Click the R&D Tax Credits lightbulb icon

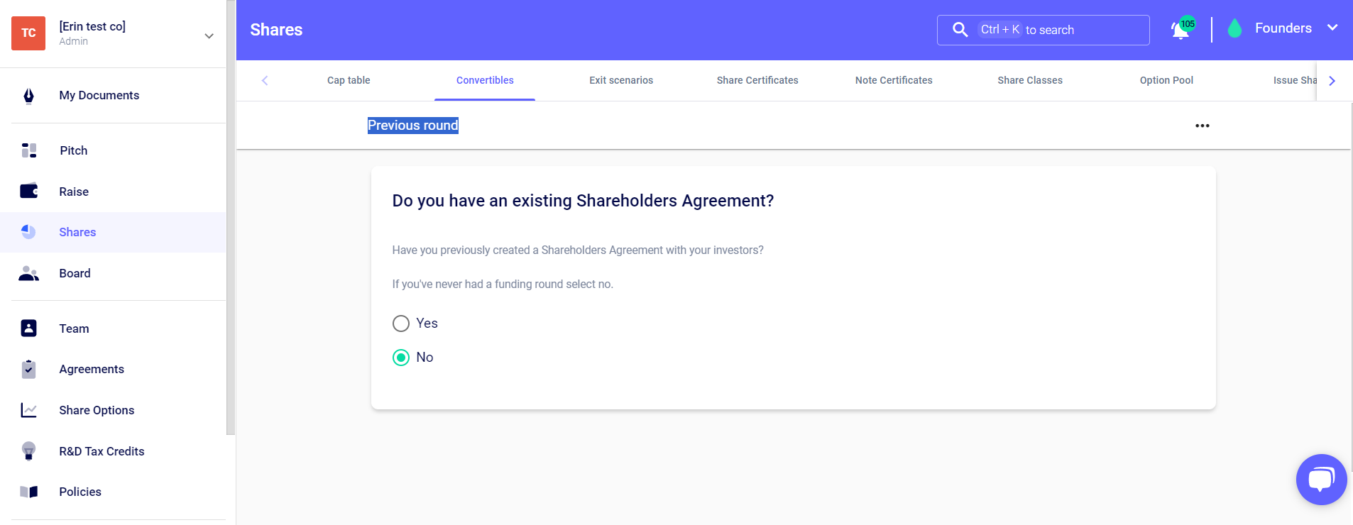[29, 451]
